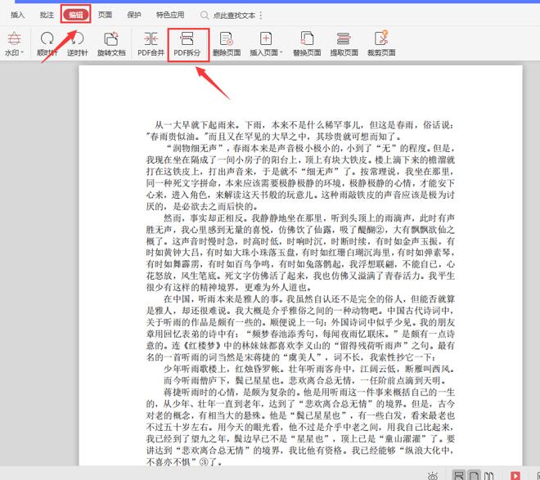Image resolution: width=540 pixels, height=480 pixels.
Task: Click the line starting 少年听雨歌楼上
Action: tap(309, 369)
